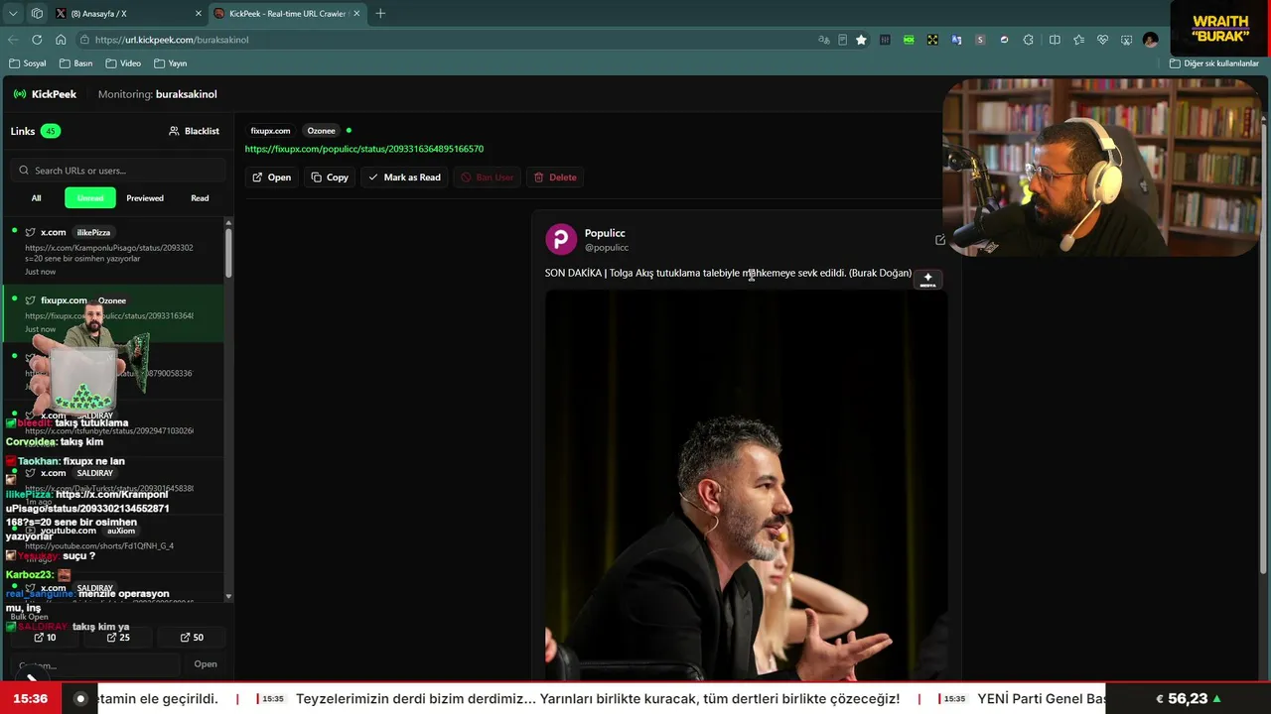This screenshot has width=1271, height=714.
Task: Click the address bar URL field
Action: click(447, 40)
